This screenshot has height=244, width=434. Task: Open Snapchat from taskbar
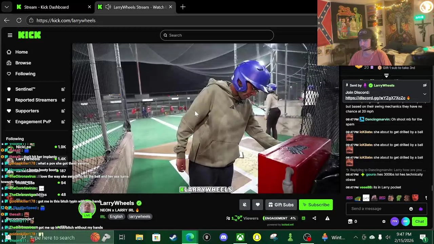tap(257, 238)
